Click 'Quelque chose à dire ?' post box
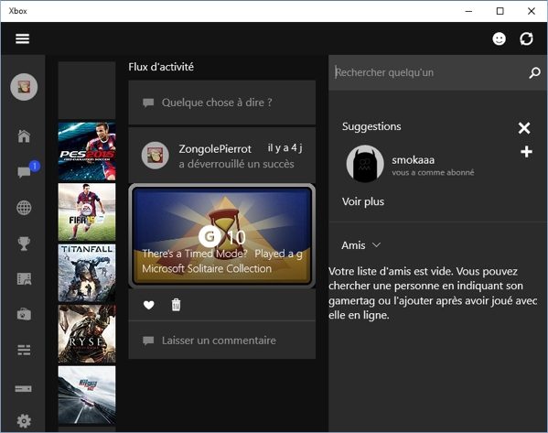The image size is (548, 433). coord(222,103)
